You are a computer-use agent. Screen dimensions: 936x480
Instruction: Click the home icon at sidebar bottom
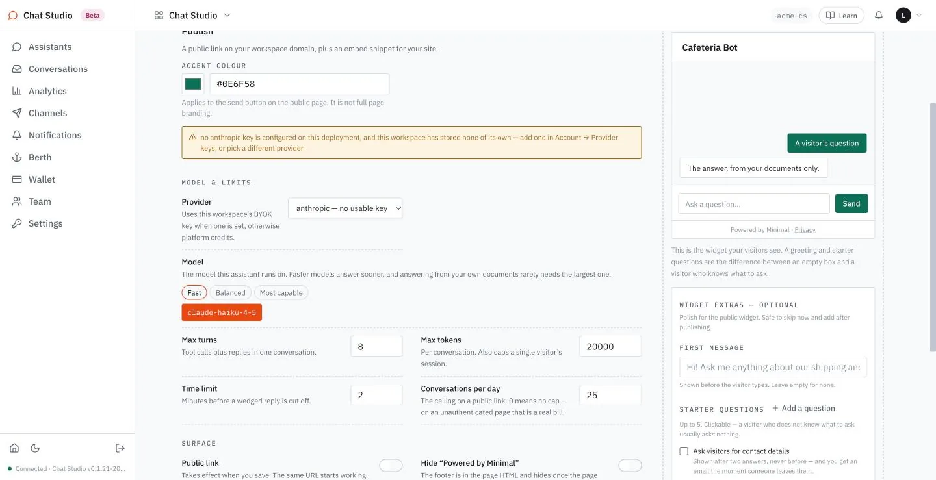14,448
